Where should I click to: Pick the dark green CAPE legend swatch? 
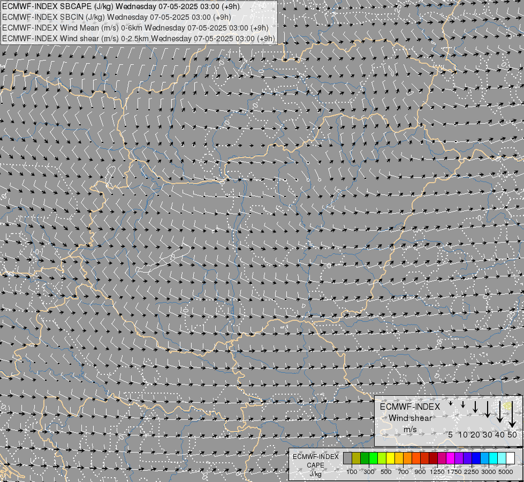[x=364, y=458]
